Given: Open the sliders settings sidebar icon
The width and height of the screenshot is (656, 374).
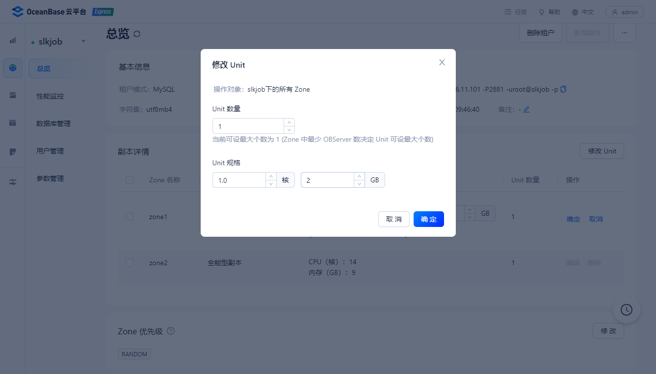Looking at the screenshot, I should coord(13,182).
